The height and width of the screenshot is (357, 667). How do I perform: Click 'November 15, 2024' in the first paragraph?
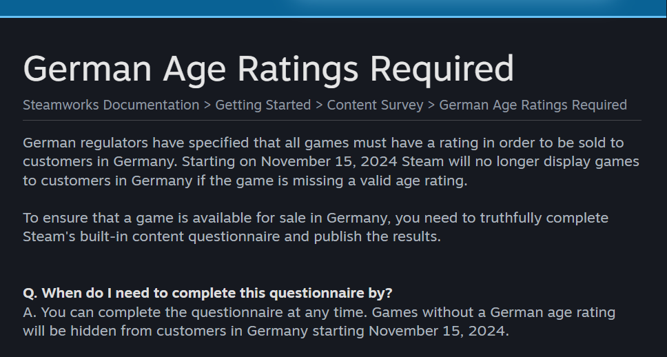coord(329,162)
